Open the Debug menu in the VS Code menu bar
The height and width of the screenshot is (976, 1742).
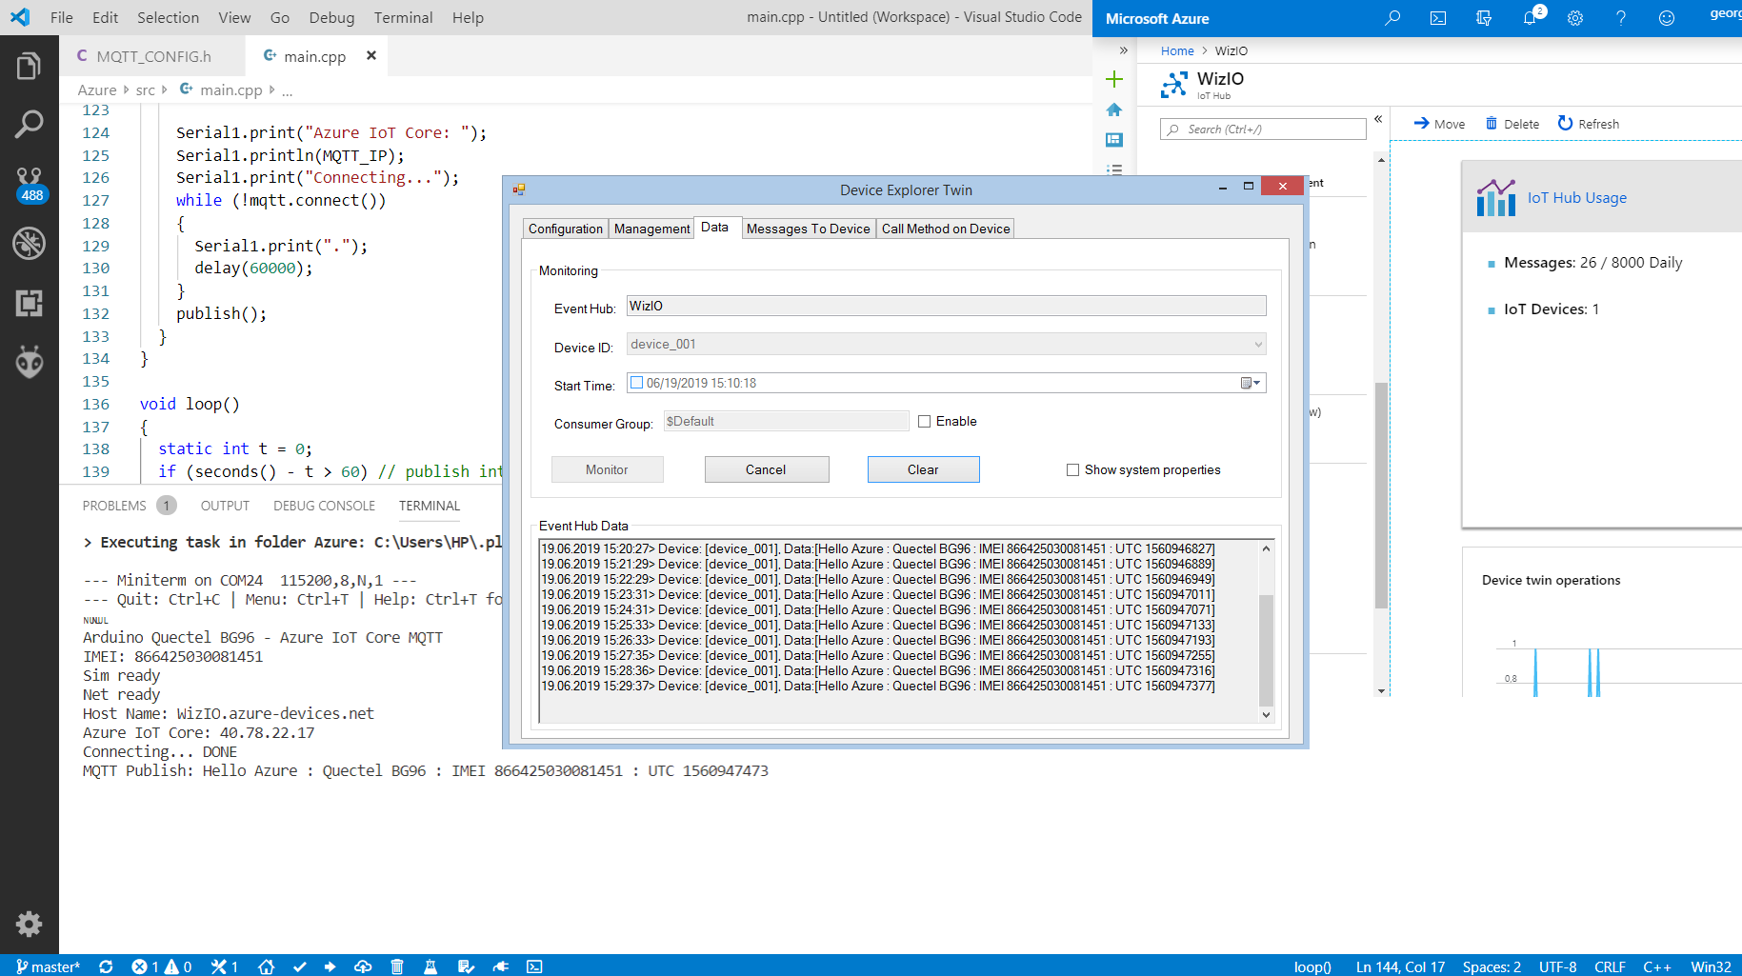(331, 17)
